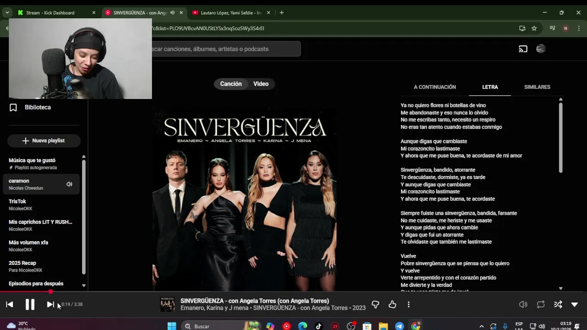The width and height of the screenshot is (587, 330).
Task: Open the 2025 Recap playlist
Action: [x=41, y=266]
